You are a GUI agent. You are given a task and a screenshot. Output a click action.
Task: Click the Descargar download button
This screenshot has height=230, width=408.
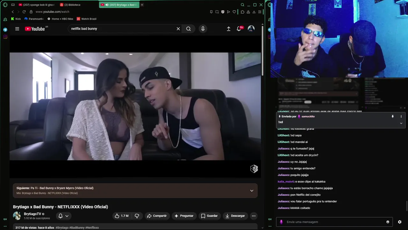(235, 216)
